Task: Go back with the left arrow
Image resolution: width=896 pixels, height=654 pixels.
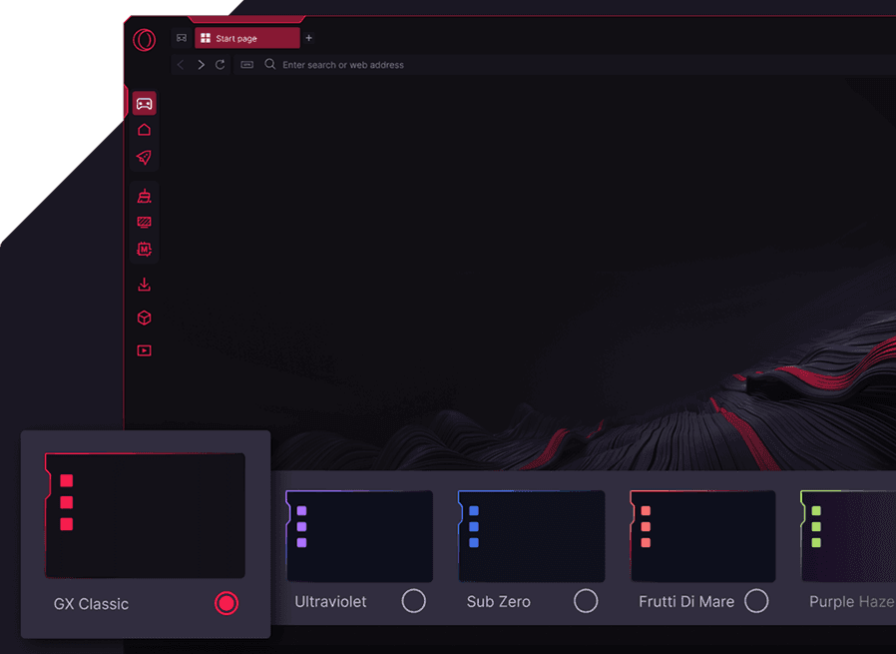Action: pos(181,65)
